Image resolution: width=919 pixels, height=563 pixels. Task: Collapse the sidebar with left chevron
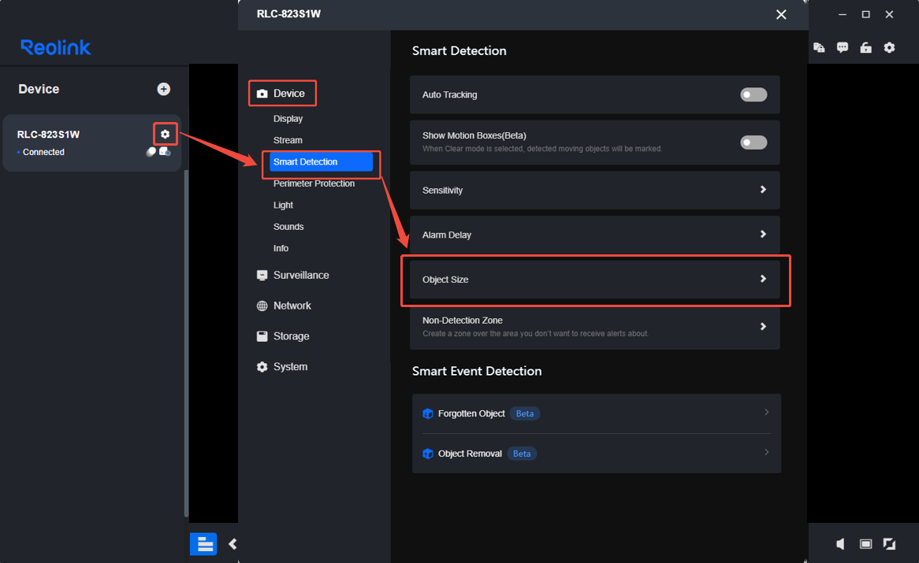tap(233, 543)
